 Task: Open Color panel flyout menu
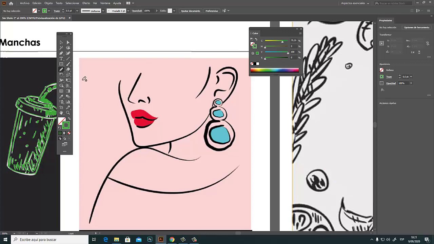(300, 33)
